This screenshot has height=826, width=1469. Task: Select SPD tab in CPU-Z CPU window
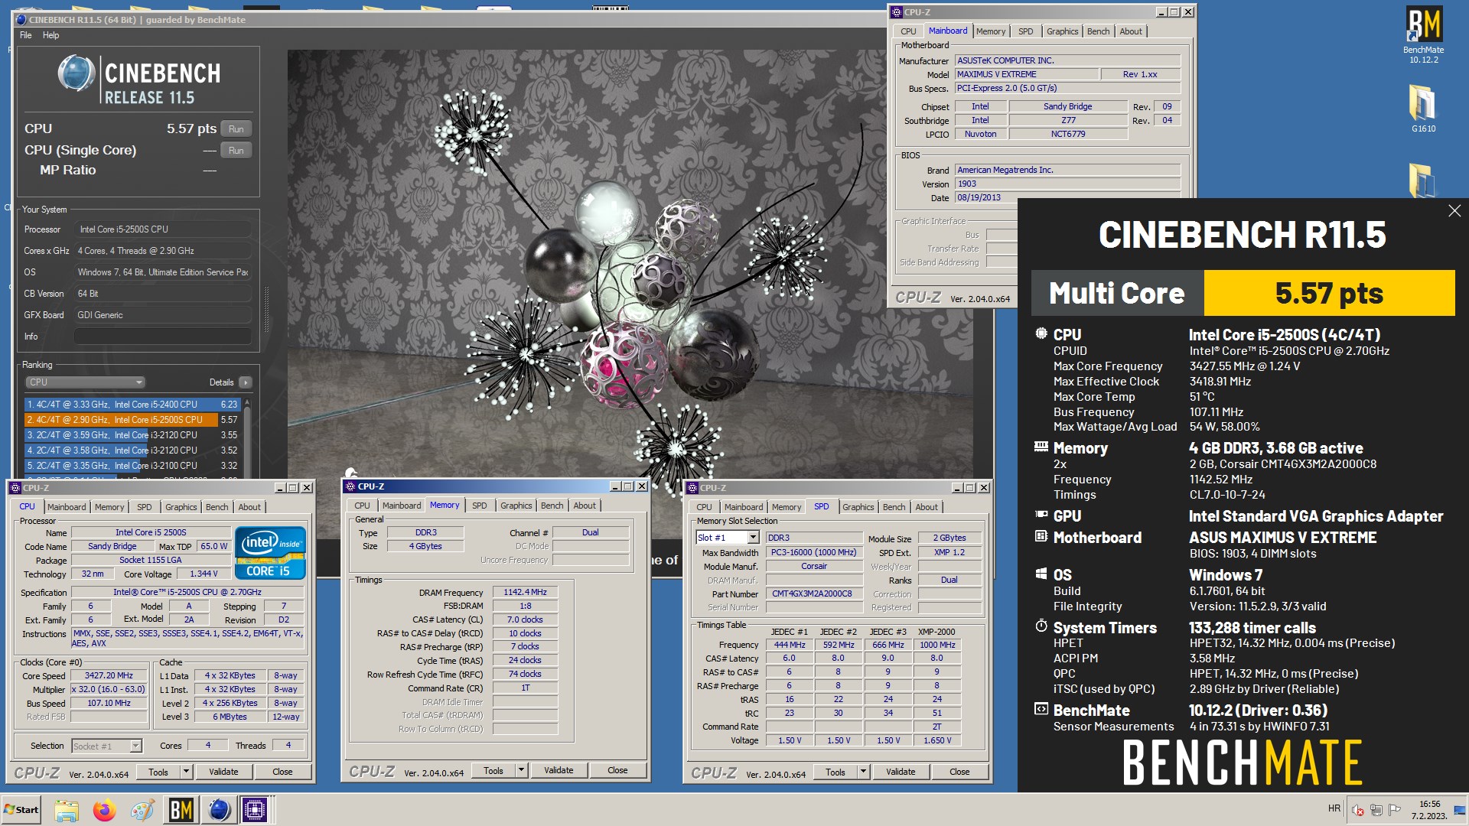144,507
